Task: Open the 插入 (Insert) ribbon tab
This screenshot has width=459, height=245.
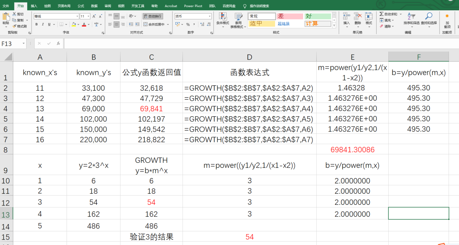Action: (34, 6)
